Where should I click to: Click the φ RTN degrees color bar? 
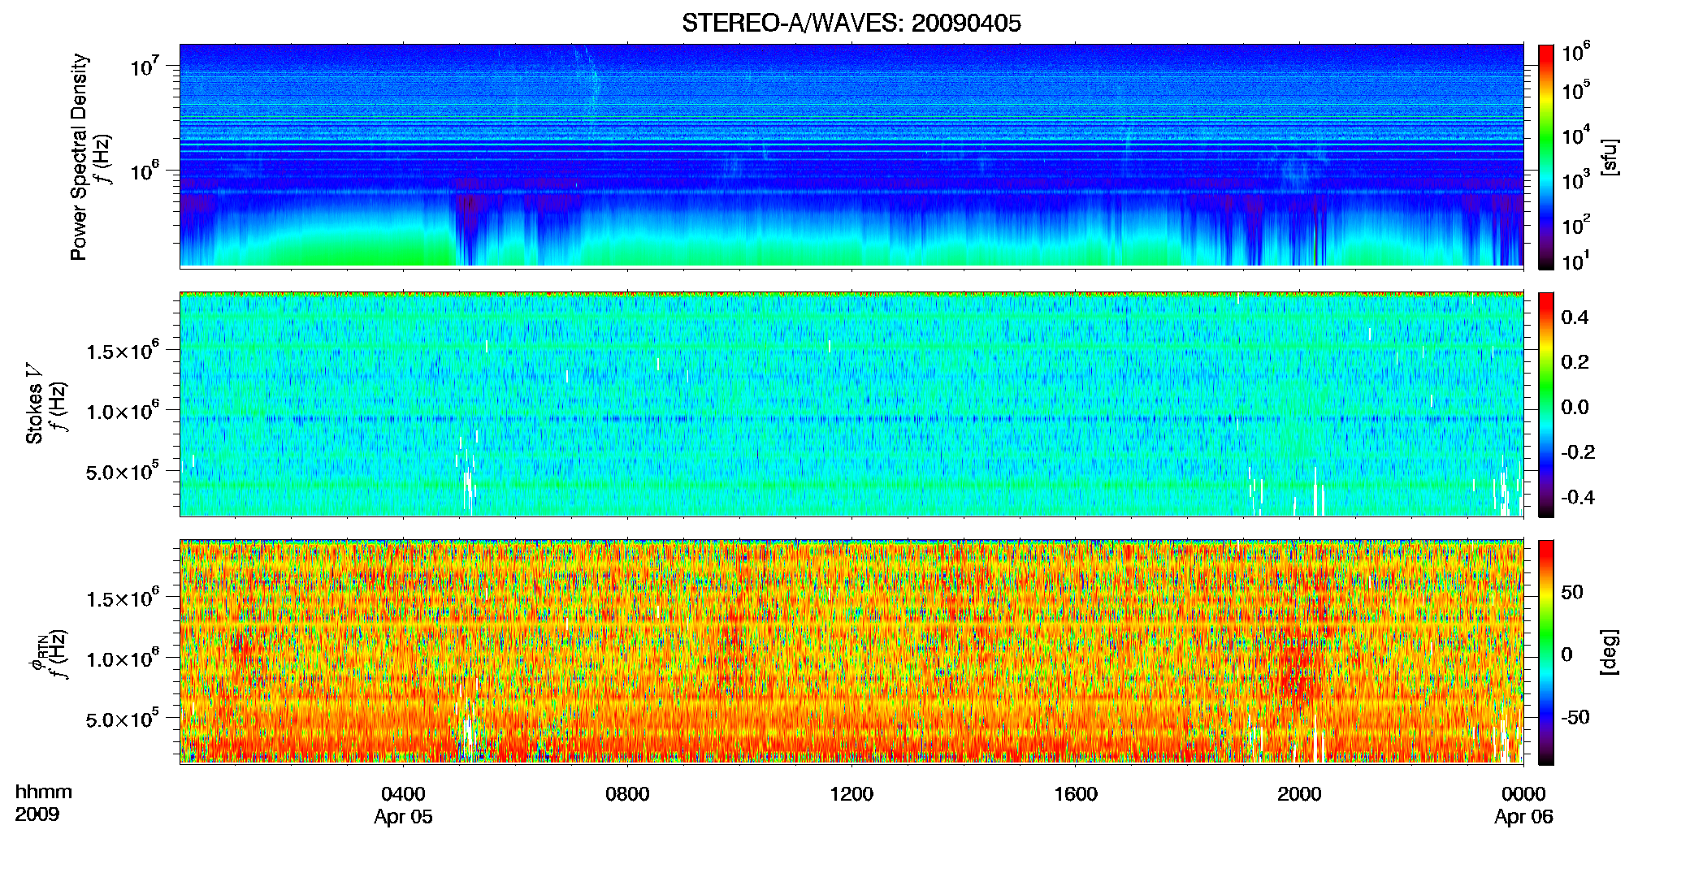click(1546, 652)
